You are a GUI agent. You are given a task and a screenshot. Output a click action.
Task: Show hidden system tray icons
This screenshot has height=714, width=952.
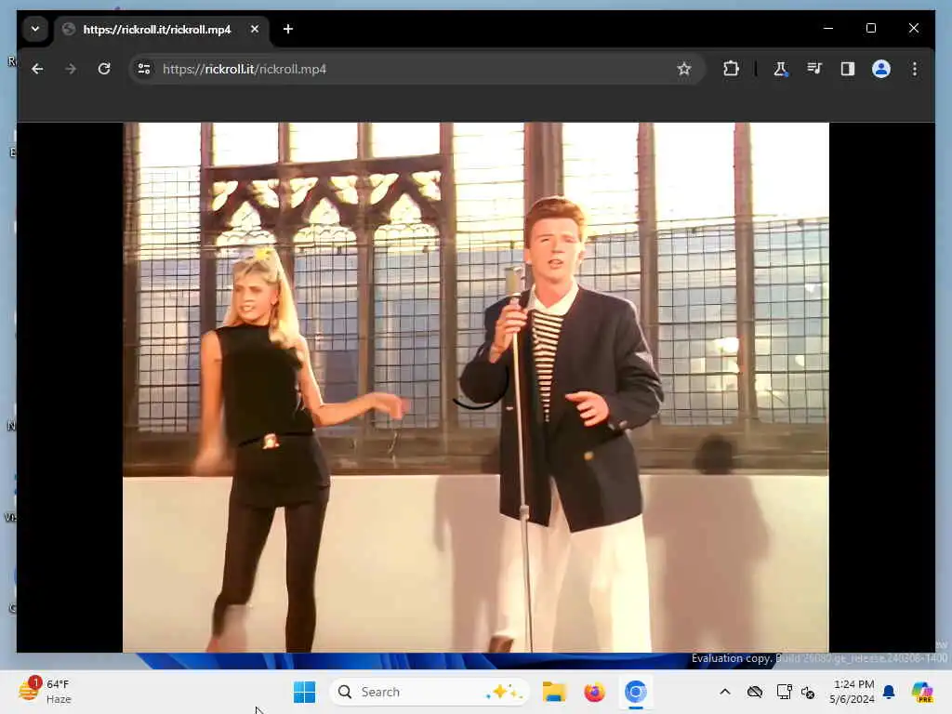pyautogui.click(x=725, y=692)
